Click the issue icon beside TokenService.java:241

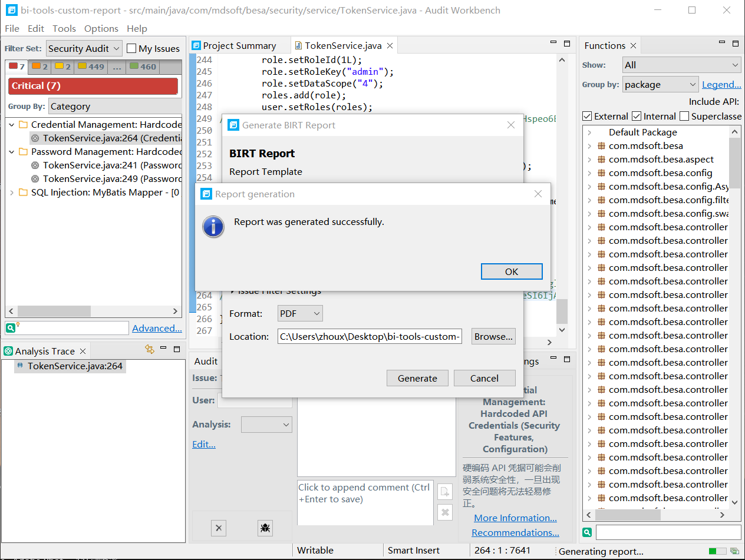click(35, 165)
